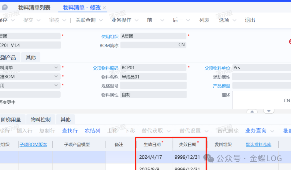Click the 列表 toolbar button
Image resolution: width=291 pixels, height=170 pixels.
click(204, 20)
